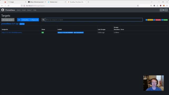Open the Alerts page in the navbar

(x=19, y=10)
